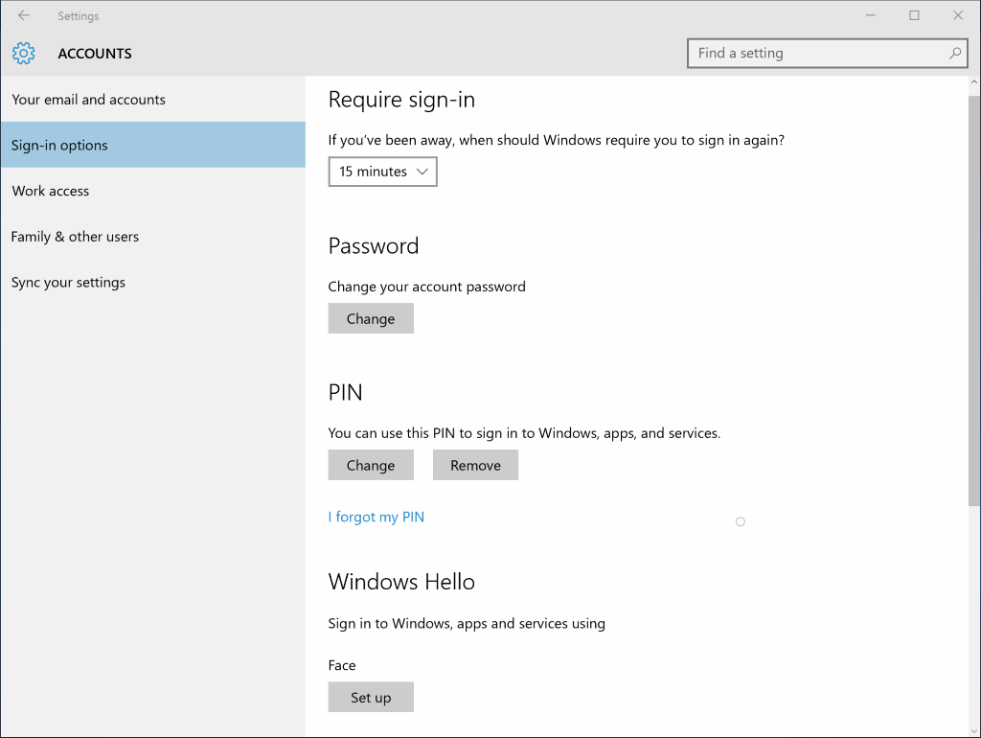
Task: Open the I forgot my PIN link
Action: click(376, 517)
